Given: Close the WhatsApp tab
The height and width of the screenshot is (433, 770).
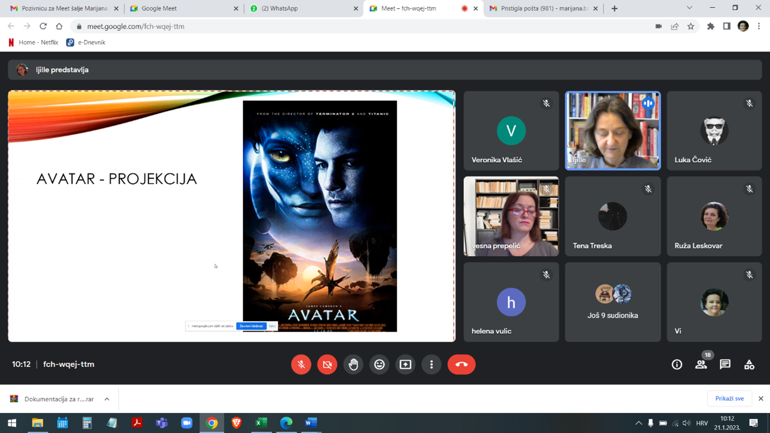Looking at the screenshot, I should click(356, 8).
